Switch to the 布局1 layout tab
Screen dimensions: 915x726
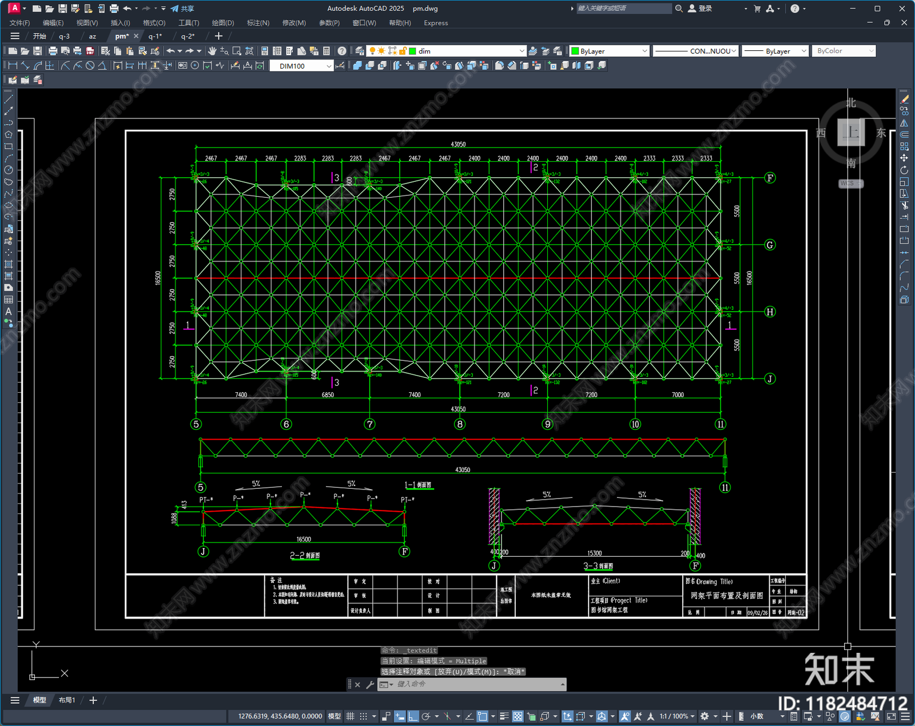67,700
